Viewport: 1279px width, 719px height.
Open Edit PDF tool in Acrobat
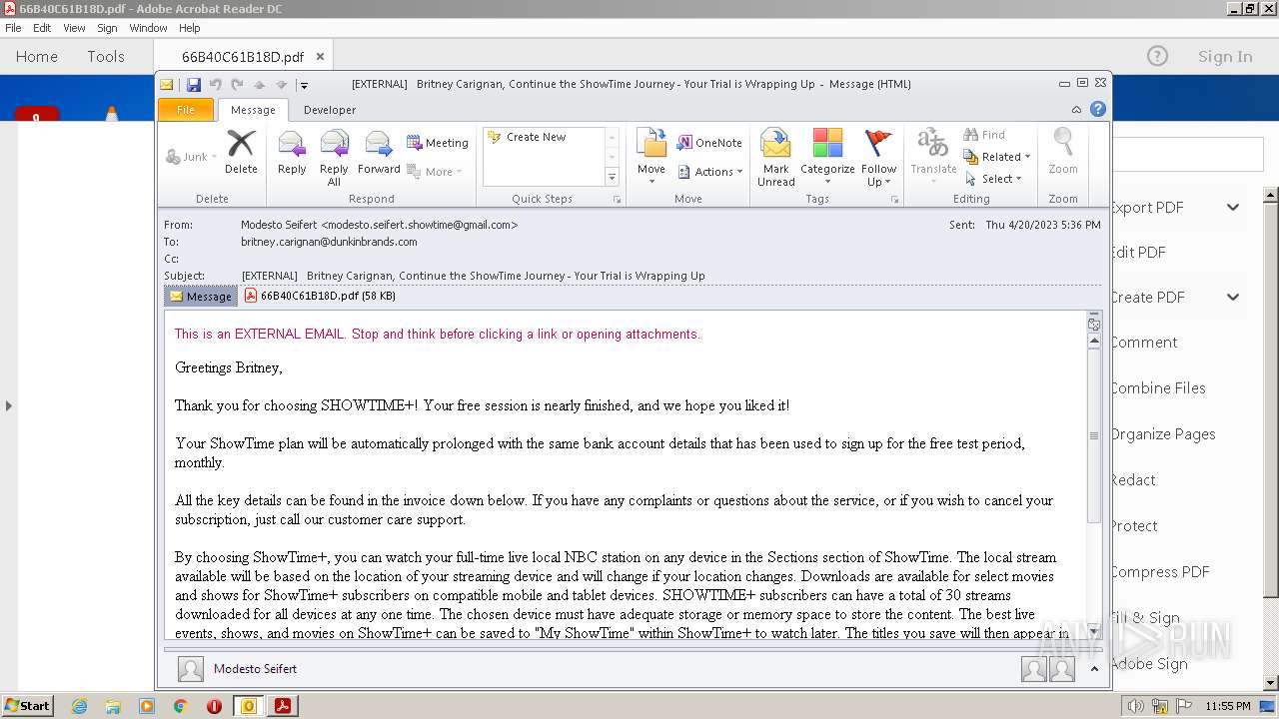coord(1138,253)
